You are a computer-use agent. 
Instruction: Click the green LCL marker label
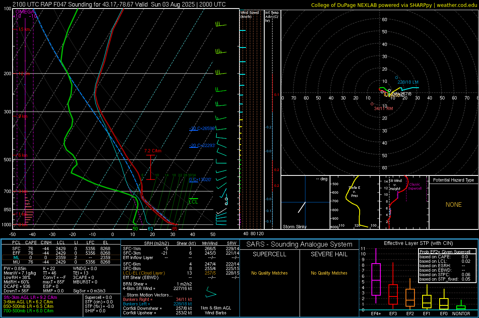(193, 202)
